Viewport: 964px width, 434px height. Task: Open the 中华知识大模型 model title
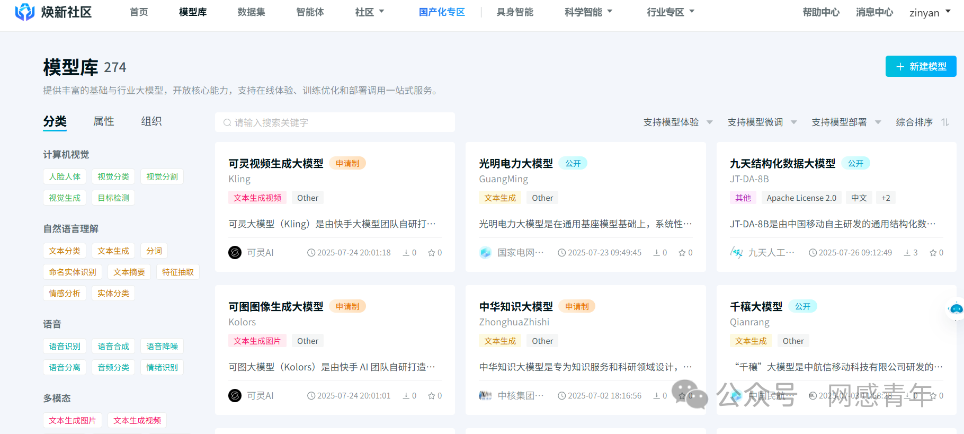[516, 306]
